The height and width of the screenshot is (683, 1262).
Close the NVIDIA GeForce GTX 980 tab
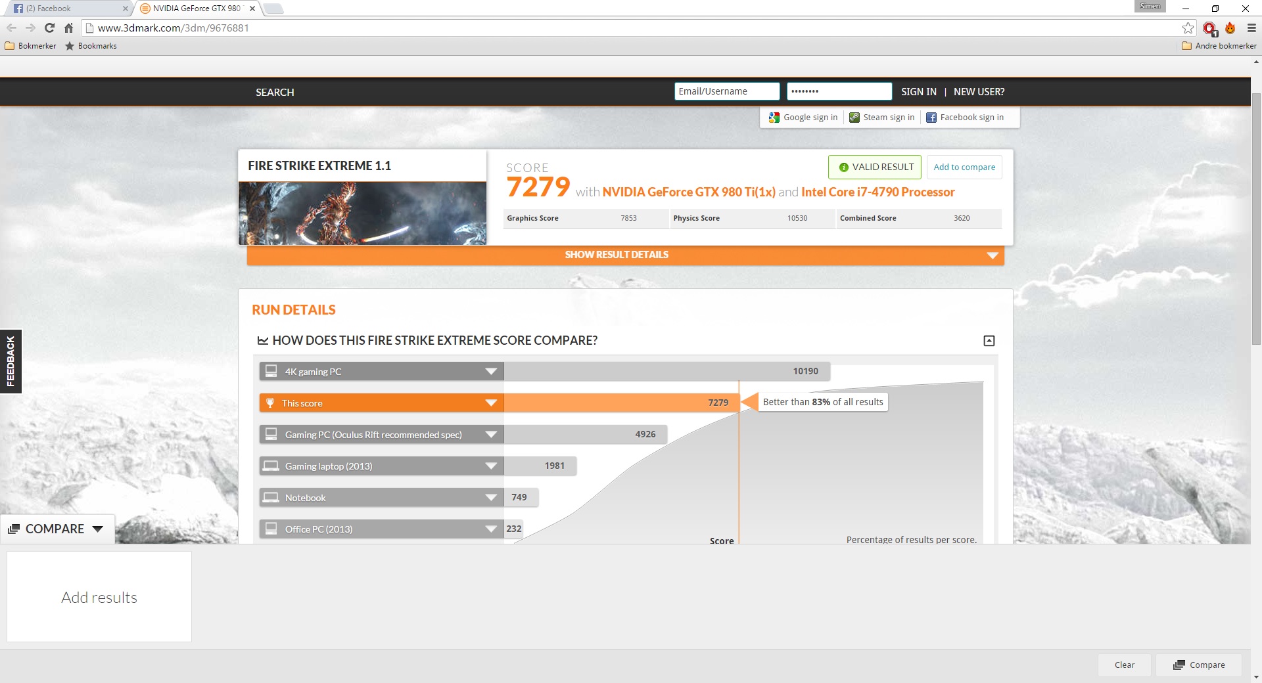pos(252,9)
